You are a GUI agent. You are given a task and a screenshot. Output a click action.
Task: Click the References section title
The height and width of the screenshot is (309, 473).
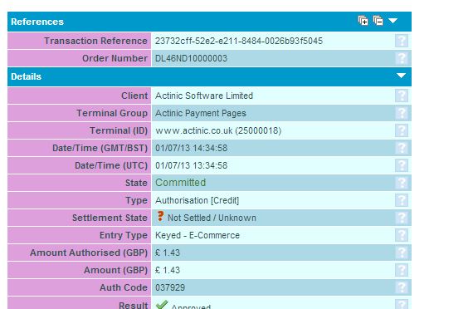point(37,22)
